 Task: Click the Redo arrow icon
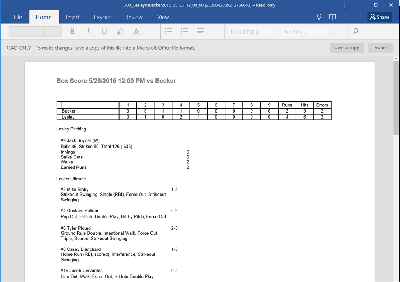coord(359,17)
